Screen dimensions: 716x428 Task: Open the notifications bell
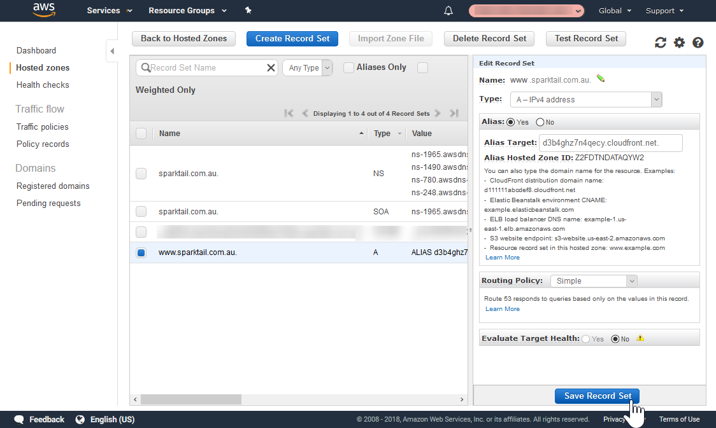(x=448, y=10)
